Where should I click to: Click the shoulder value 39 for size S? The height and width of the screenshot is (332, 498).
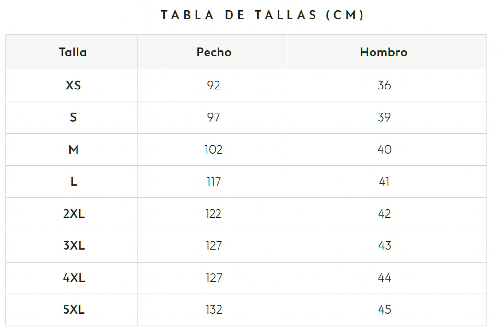(384, 117)
